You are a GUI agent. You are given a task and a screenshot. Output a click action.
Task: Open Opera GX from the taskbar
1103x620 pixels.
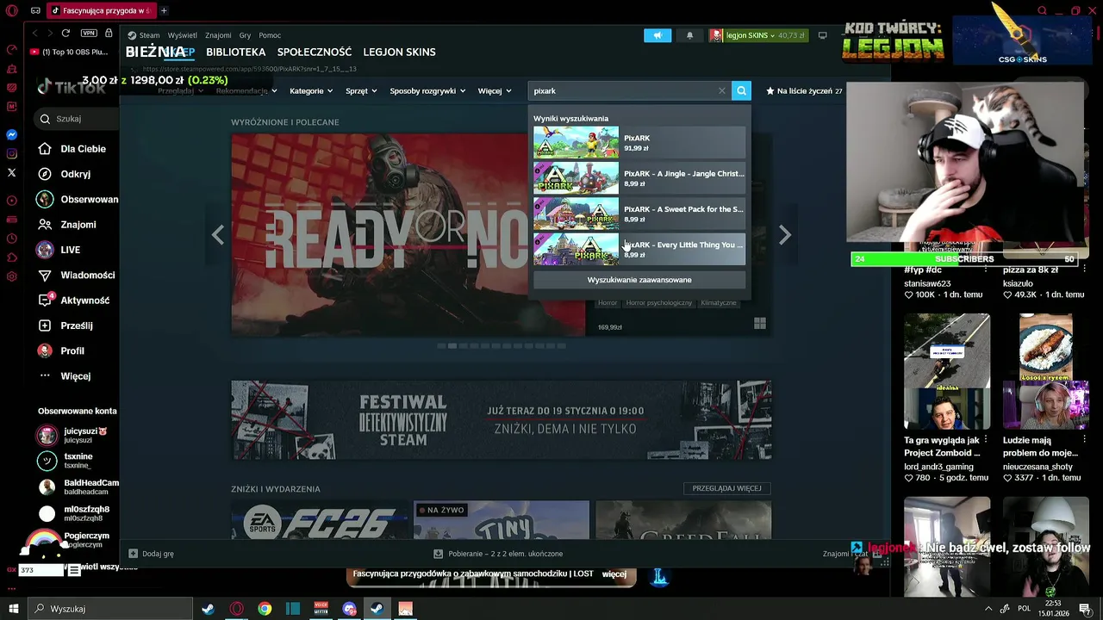[x=236, y=609]
